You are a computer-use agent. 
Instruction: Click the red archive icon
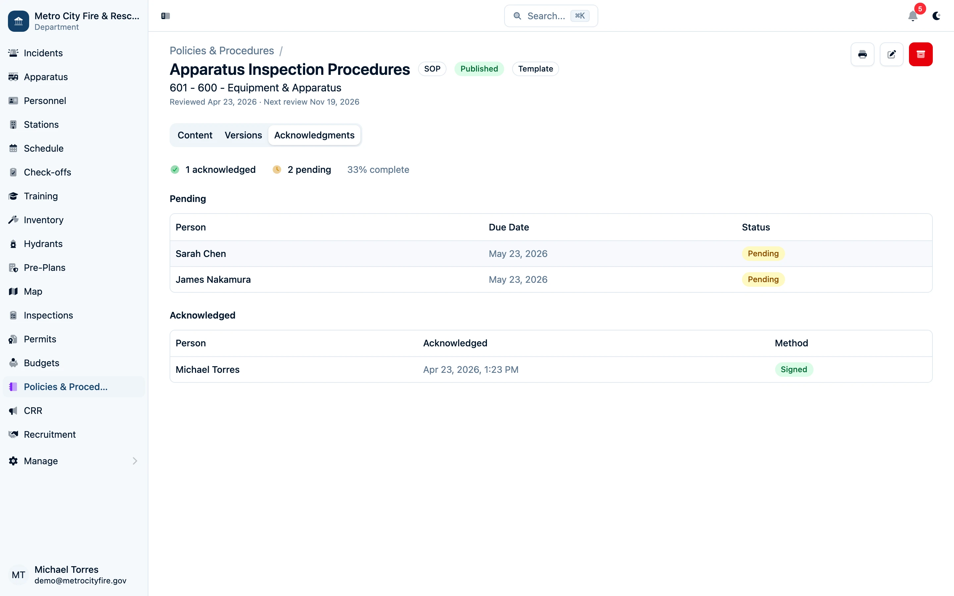click(x=921, y=54)
